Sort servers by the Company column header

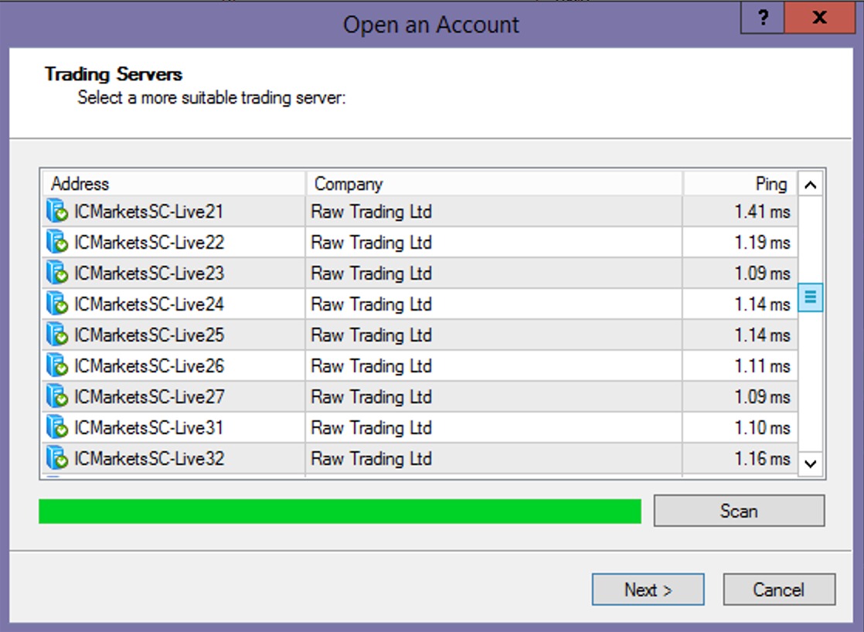(x=495, y=183)
